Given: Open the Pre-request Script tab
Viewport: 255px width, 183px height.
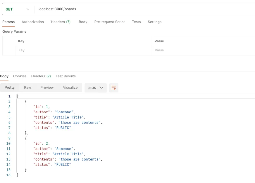Looking at the screenshot, I should point(109,22).
